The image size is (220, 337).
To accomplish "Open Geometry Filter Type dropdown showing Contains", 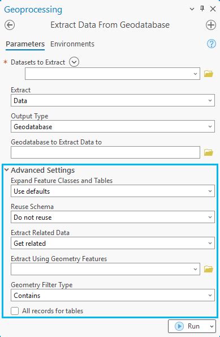I will pos(113,295).
